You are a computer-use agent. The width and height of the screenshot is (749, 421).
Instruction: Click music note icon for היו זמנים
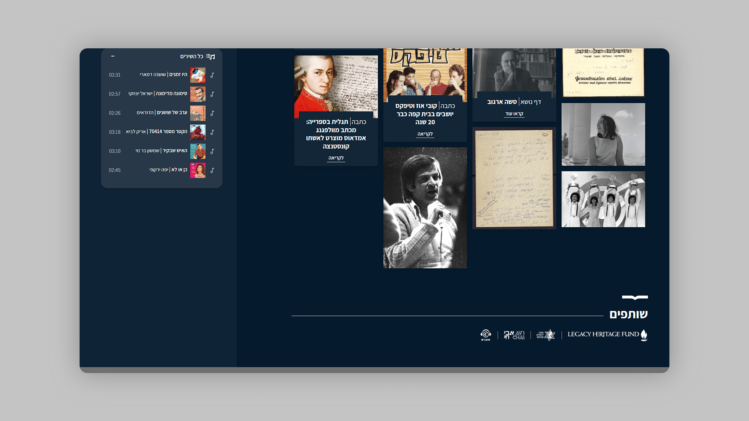[x=212, y=75]
